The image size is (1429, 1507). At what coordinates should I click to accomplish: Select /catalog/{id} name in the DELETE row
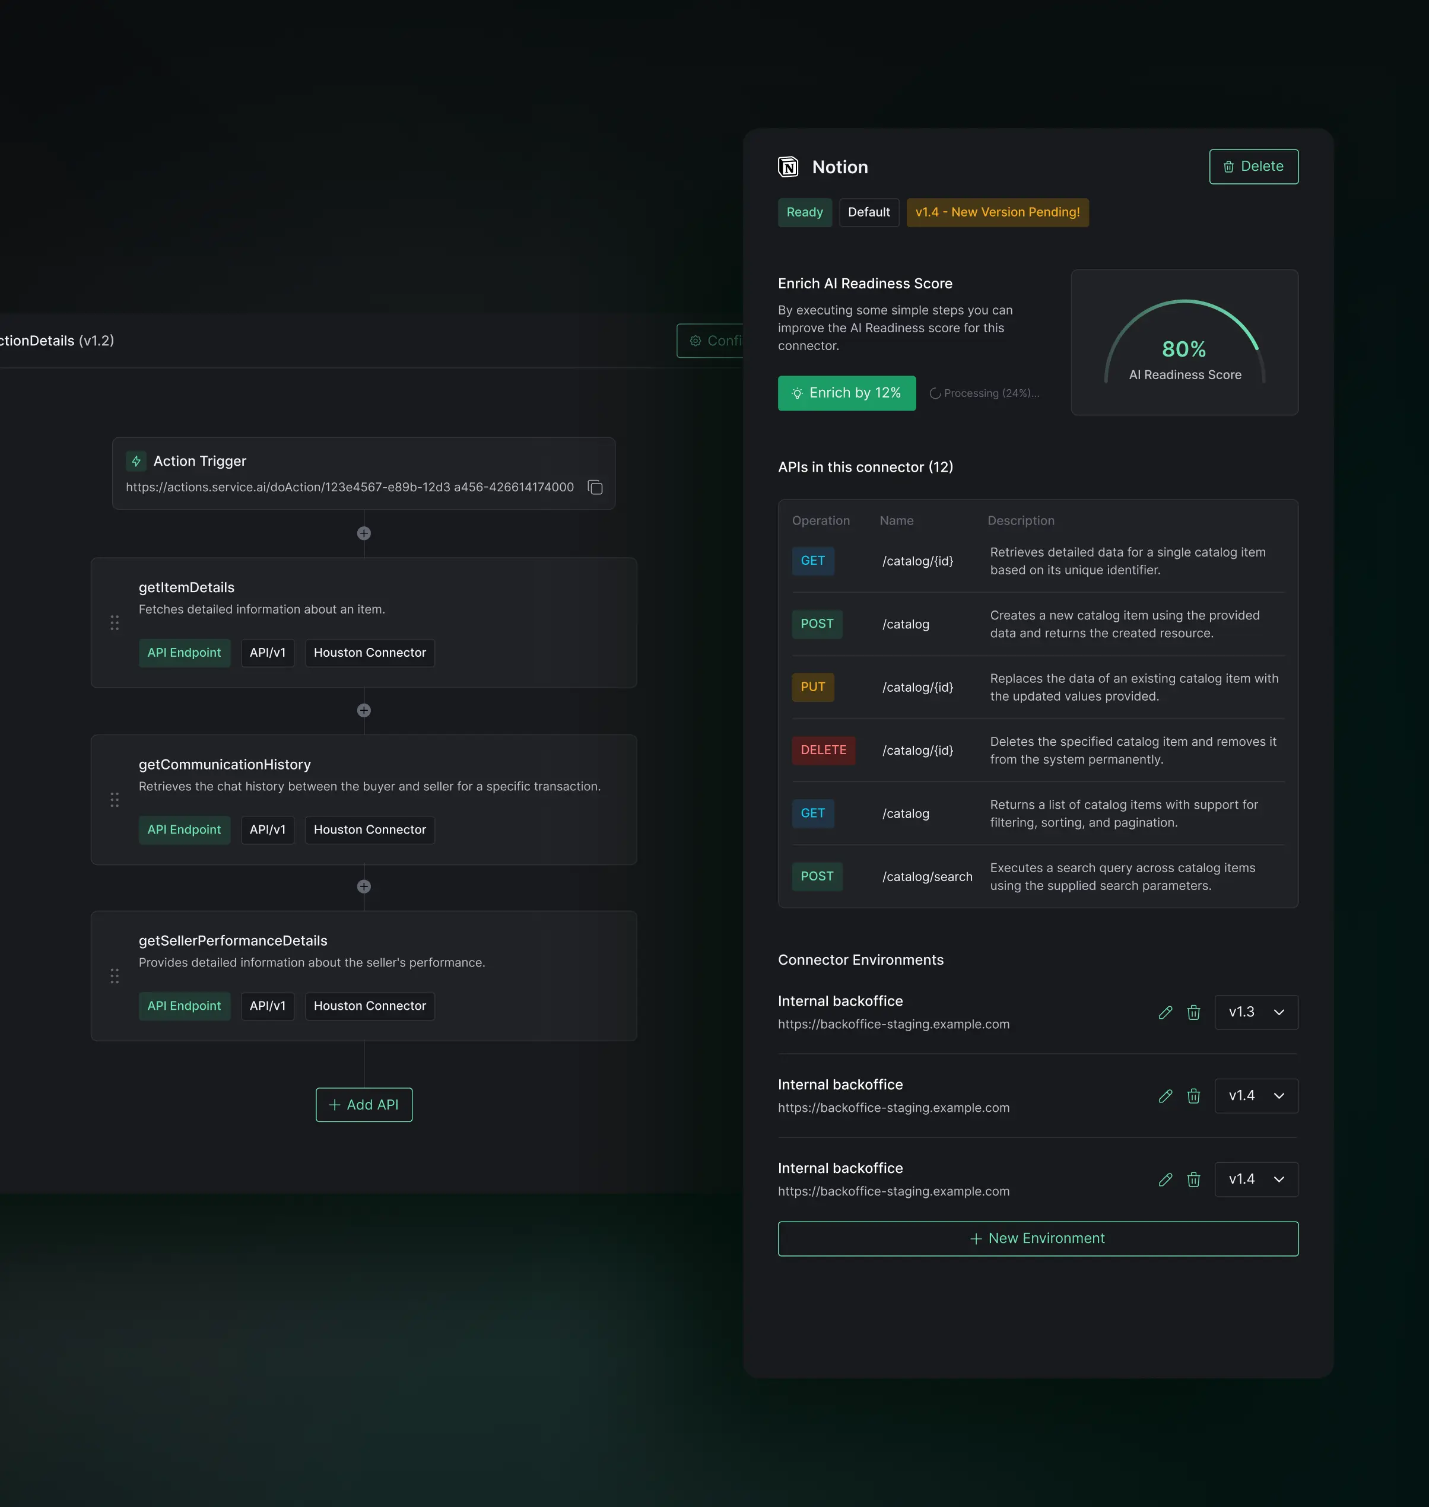coord(918,751)
